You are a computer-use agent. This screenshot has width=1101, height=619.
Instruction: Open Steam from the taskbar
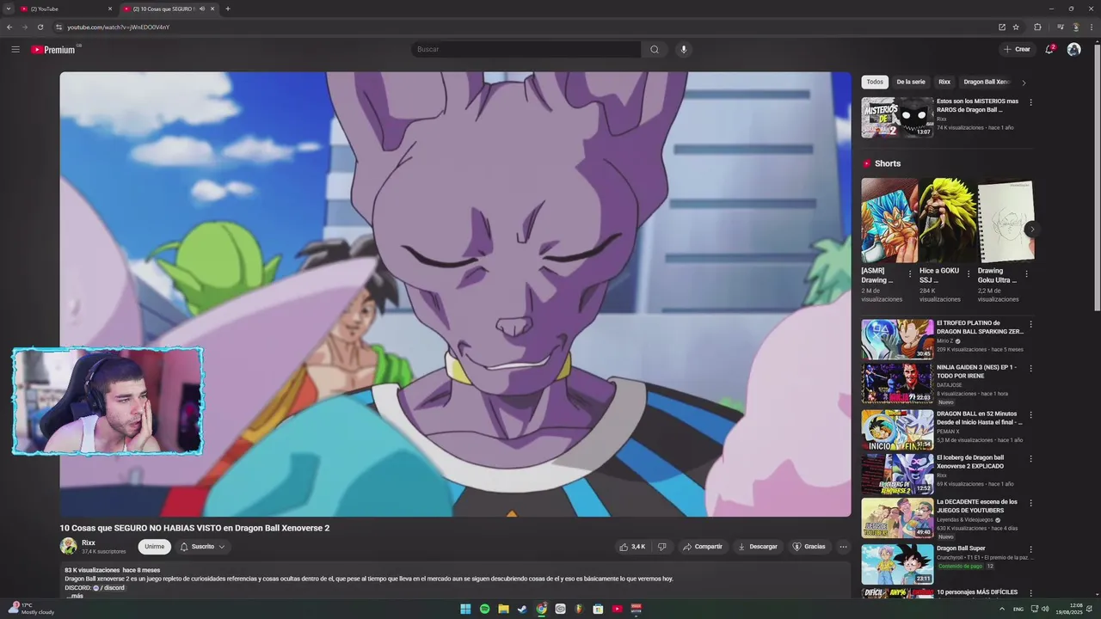pos(522,609)
